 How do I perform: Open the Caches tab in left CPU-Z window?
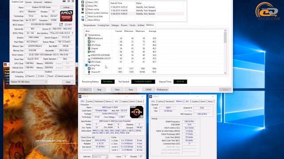pyautogui.click(x=90, y=102)
